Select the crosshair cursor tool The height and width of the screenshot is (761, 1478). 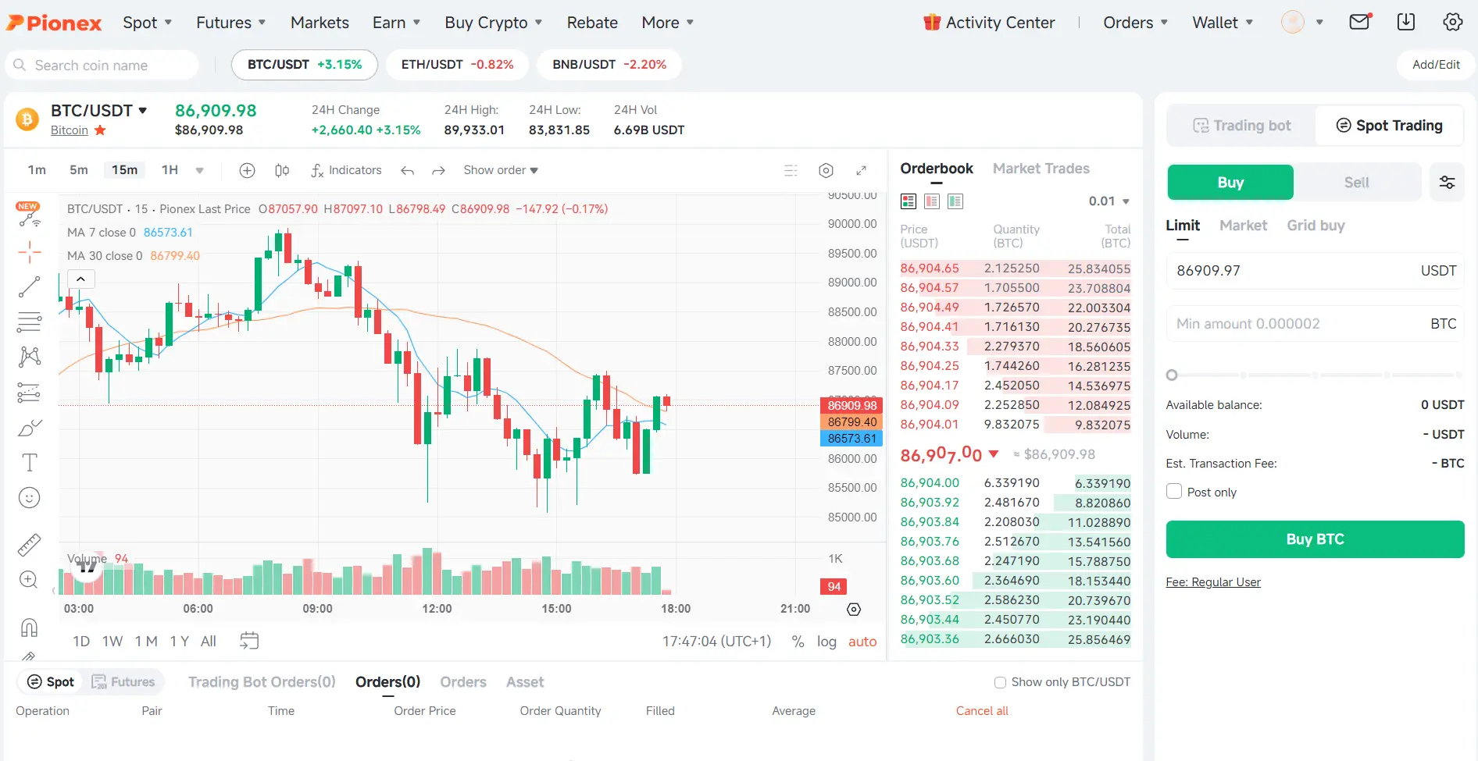pyautogui.click(x=29, y=251)
